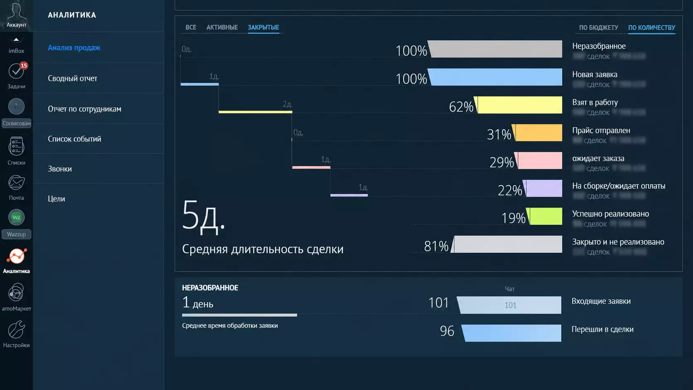The height and width of the screenshot is (390, 693).
Task: Click the blue Новая заявка funnel bar
Action: click(x=495, y=77)
